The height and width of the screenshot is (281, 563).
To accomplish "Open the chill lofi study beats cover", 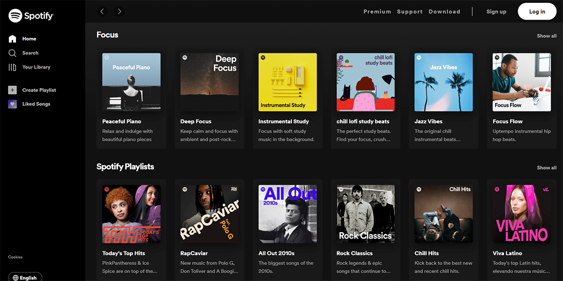I will [x=365, y=82].
